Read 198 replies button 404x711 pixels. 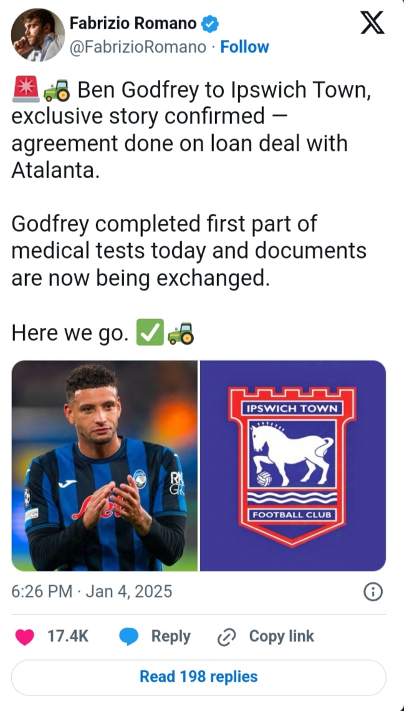198,677
